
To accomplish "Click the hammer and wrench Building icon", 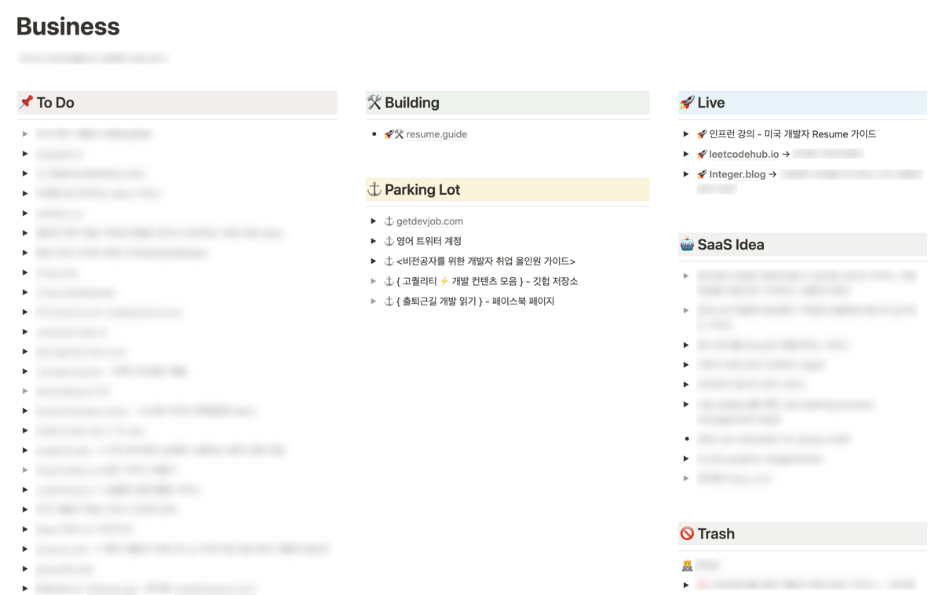I will pyautogui.click(x=374, y=102).
